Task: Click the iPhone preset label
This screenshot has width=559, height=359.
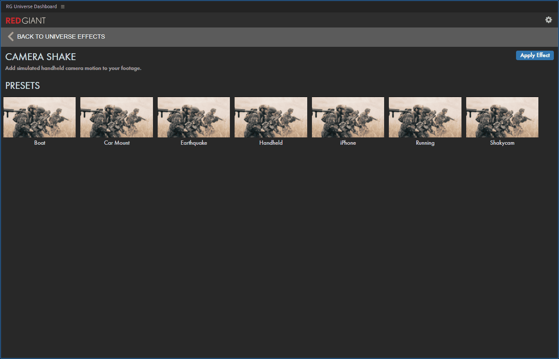Action: click(348, 143)
